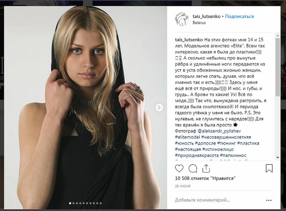This screenshot has height=211, width=286.
Task: Focus the Добавьте комментарий comment field
Action: 219,200
